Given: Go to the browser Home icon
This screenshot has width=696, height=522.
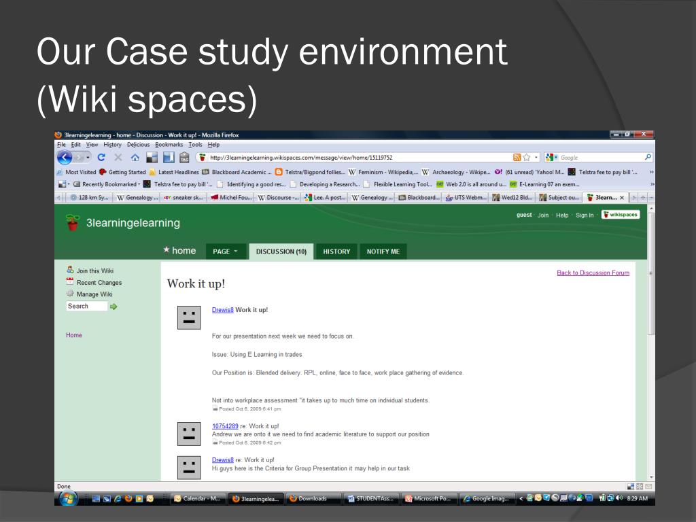Looking at the screenshot, I should [x=135, y=158].
